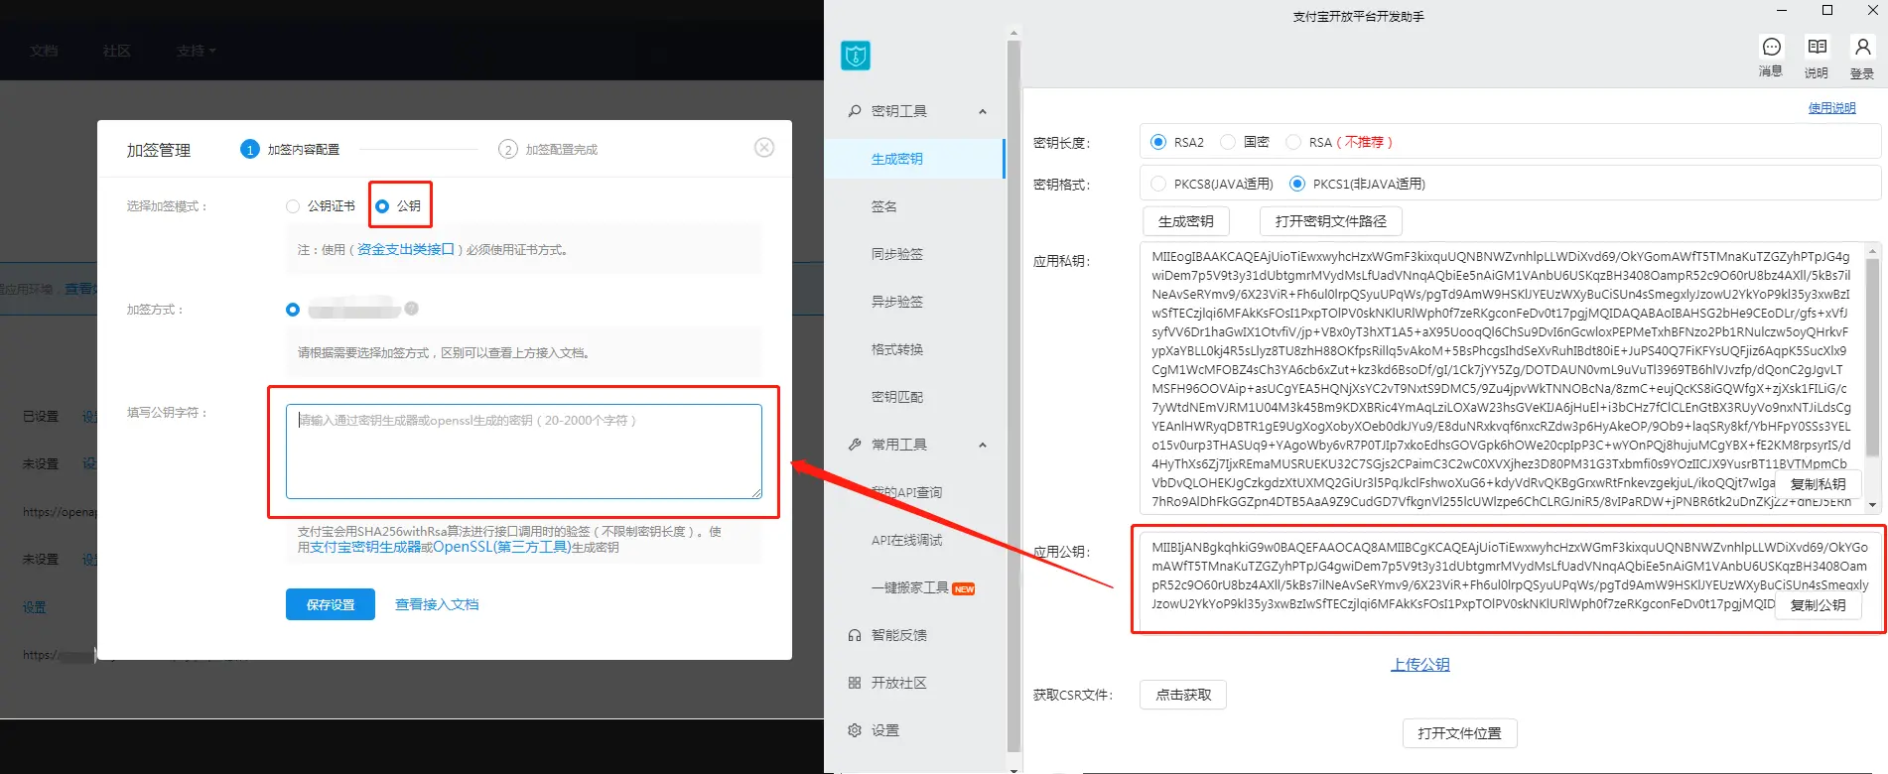Switch to the 签名 sidebar tab

(884, 206)
